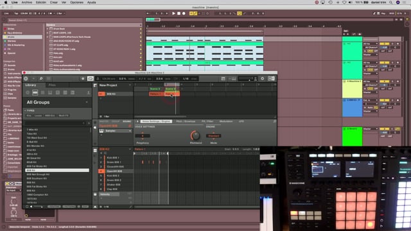Switch to the Library tab in Maschine browser
The height and width of the screenshot is (231, 411).
[x=31, y=85]
